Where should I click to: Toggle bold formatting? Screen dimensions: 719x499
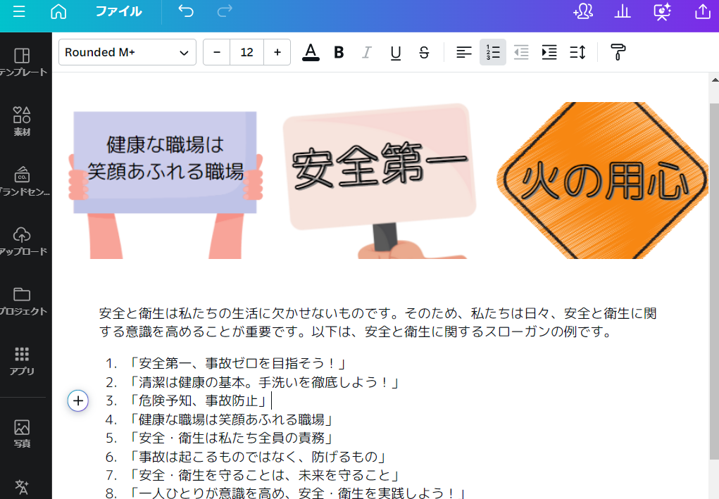(338, 52)
